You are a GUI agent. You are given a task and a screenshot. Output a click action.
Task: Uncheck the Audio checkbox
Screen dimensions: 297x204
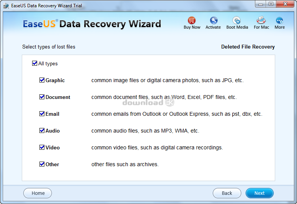pos(42,130)
